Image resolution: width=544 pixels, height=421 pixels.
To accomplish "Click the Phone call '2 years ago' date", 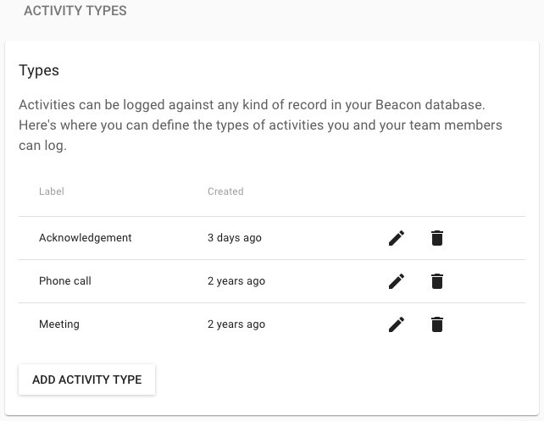I will (236, 281).
